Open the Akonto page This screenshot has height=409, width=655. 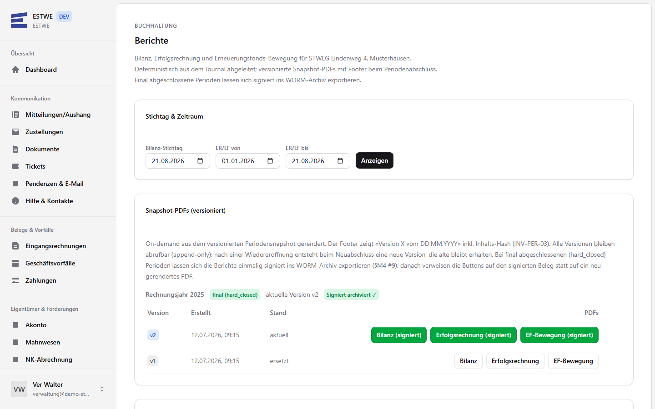click(x=58, y=325)
